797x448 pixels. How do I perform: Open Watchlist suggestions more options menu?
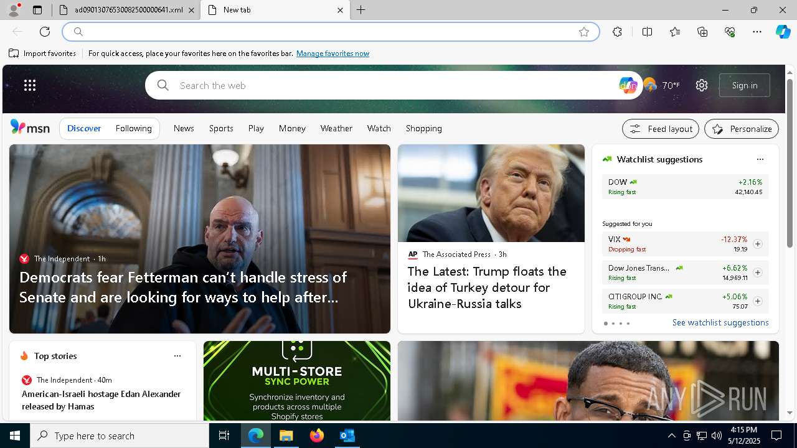coord(760,159)
